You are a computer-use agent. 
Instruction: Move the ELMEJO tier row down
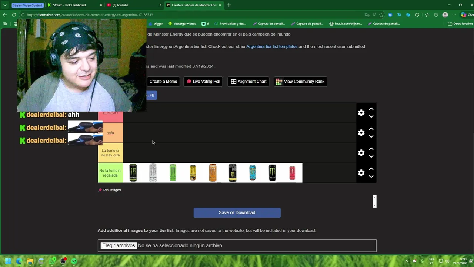[x=371, y=116]
